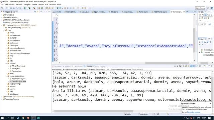Switch to the AddYRemove.java editor tab
The image size is (214, 120).
159,12
